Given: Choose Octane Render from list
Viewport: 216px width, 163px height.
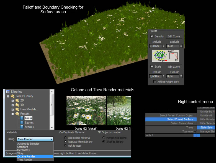Looking at the screenshot, I should coord(35,156).
